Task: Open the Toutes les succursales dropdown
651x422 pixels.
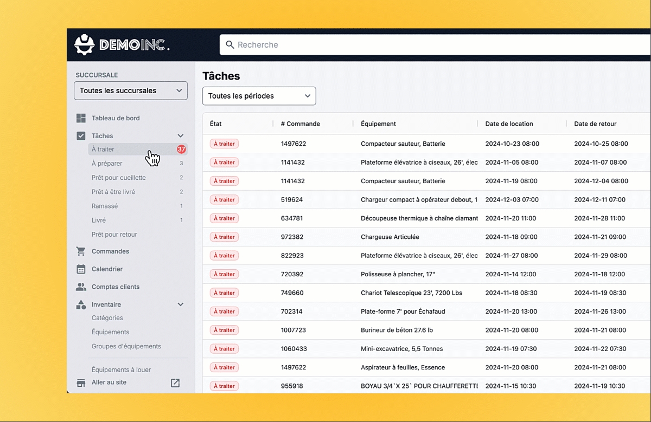Action: (131, 90)
